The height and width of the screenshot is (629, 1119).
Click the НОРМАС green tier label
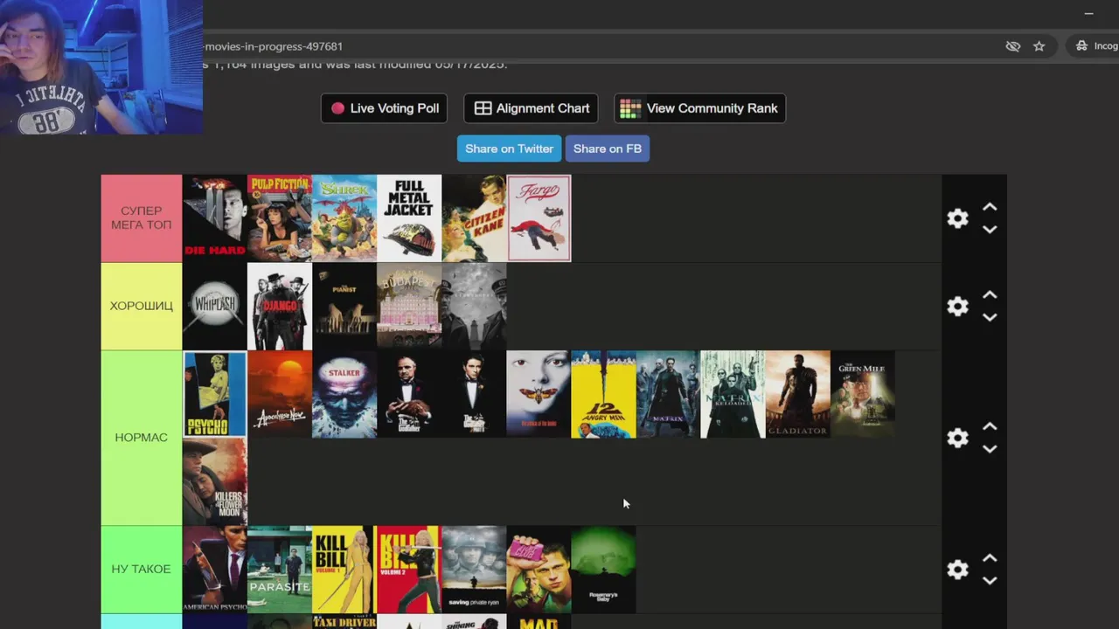141,438
